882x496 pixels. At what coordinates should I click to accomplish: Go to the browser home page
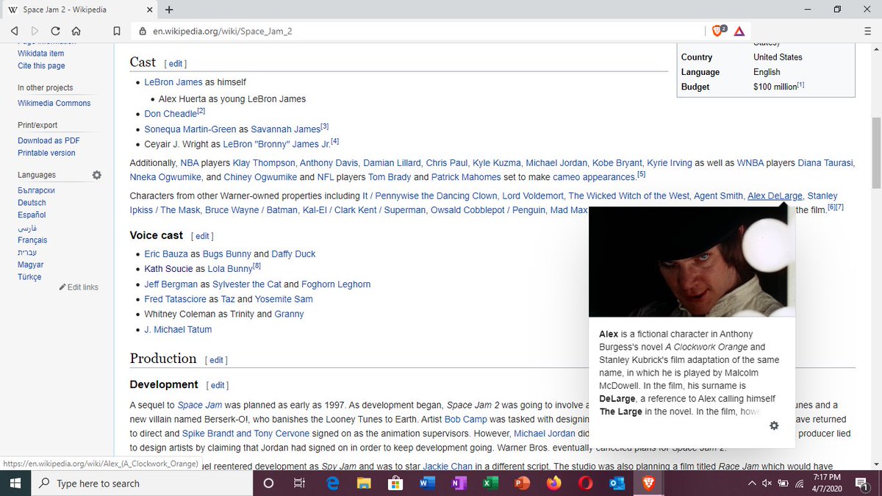pyautogui.click(x=76, y=31)
